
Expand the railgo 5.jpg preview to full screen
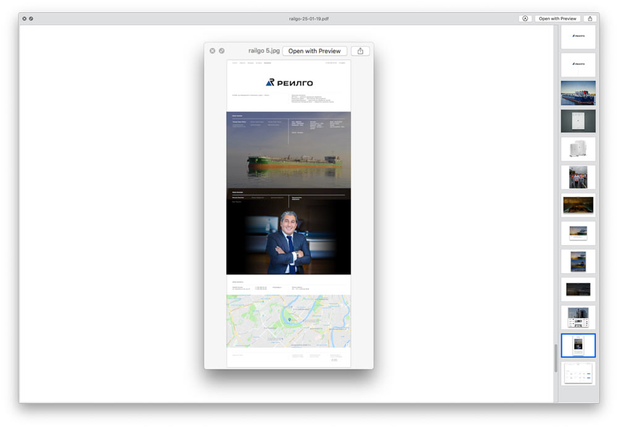(x=222, y=51)
